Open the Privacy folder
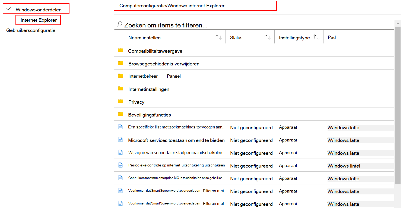This screenshot has height=208, width=403. 136,102
